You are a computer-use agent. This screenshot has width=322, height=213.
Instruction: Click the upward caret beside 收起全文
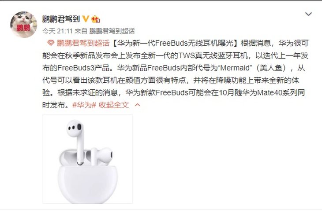[x=137, y=105]
